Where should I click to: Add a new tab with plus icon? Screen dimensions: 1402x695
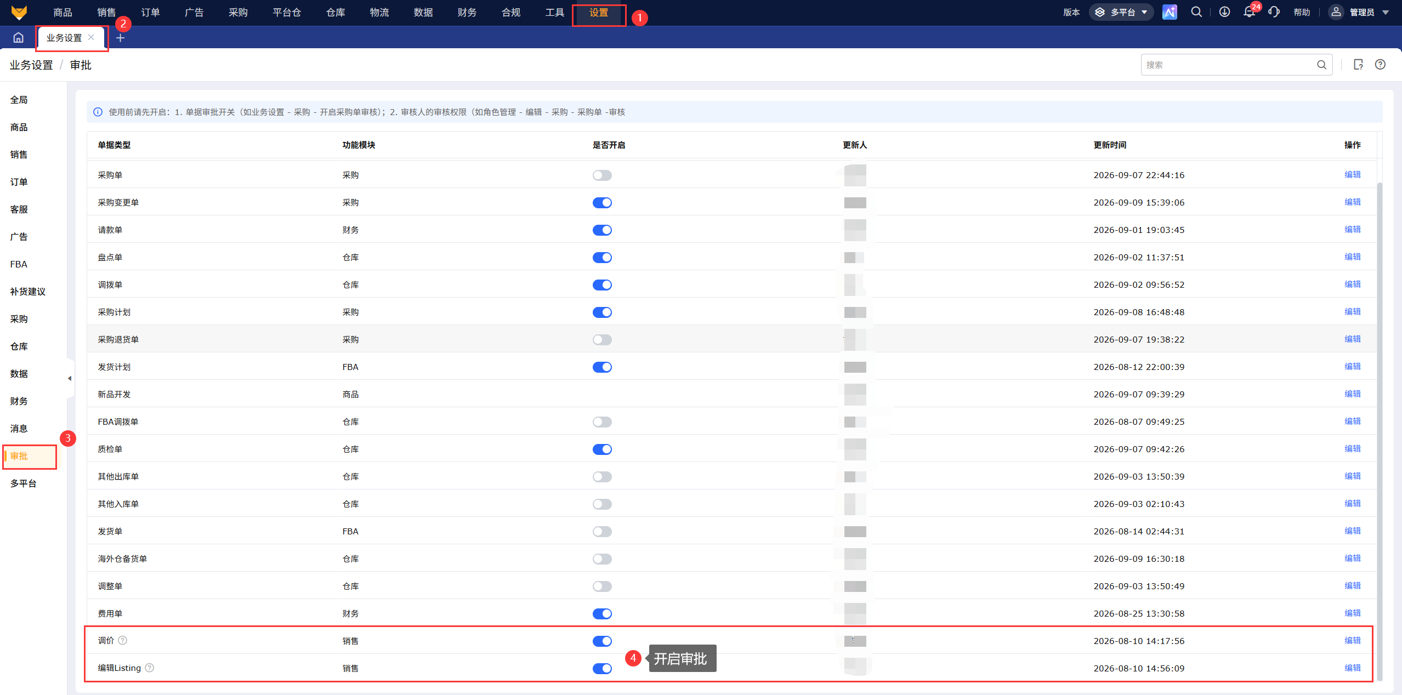pos(121,38)
